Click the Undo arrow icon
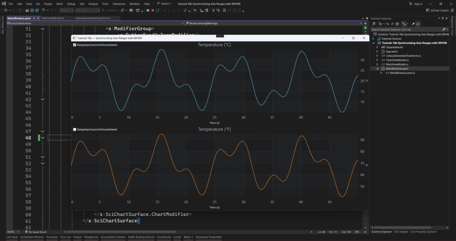The image size is (456, 241). click(44, 10)
